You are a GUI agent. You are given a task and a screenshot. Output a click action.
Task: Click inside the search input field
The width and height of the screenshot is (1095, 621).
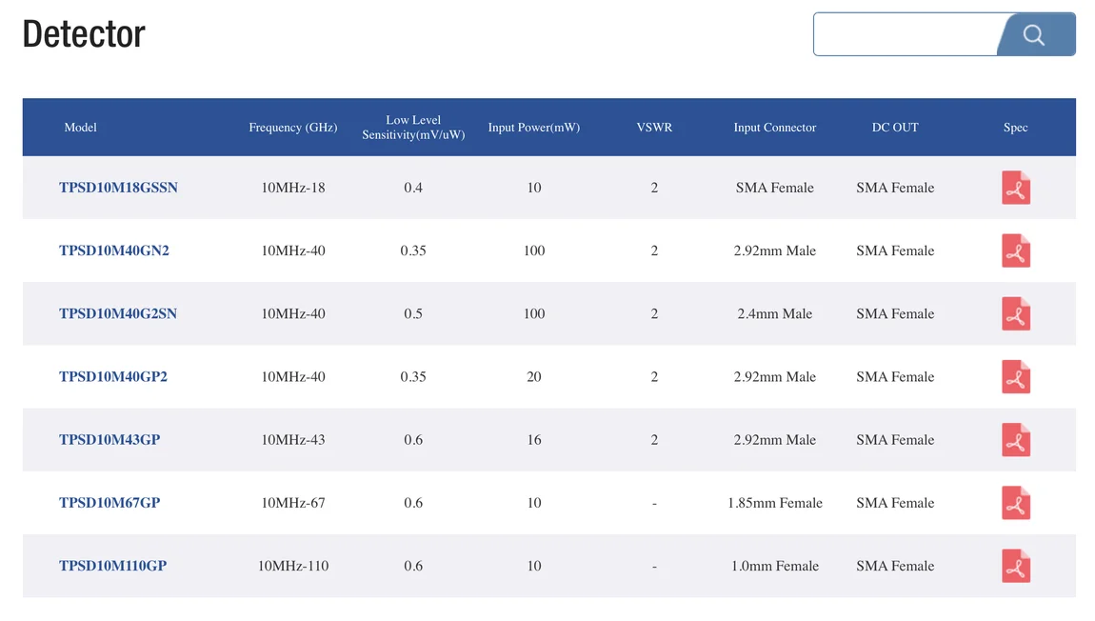(x=905, y=35)
